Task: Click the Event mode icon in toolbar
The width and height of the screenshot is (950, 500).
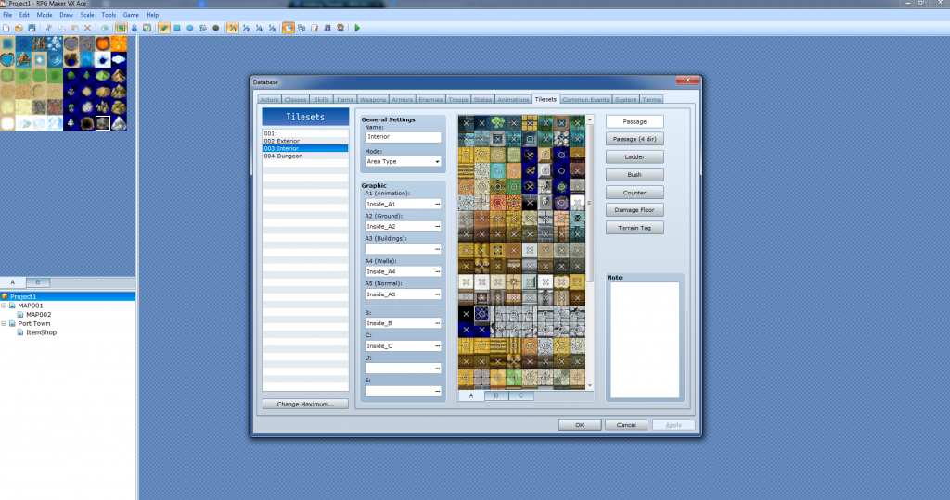Action: [135, 28]
